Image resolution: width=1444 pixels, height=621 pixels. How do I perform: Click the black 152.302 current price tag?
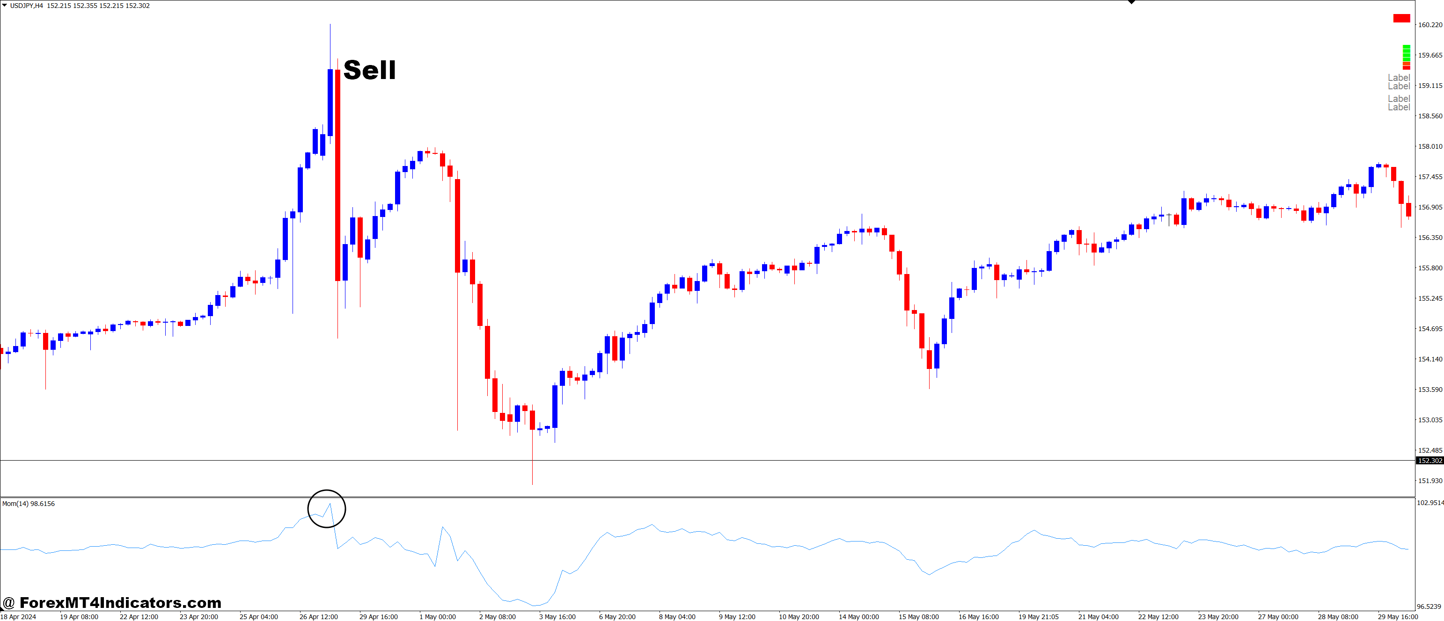(1429, 460)
